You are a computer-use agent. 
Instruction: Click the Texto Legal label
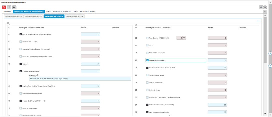pyautogui.click(x=33, y=76)
